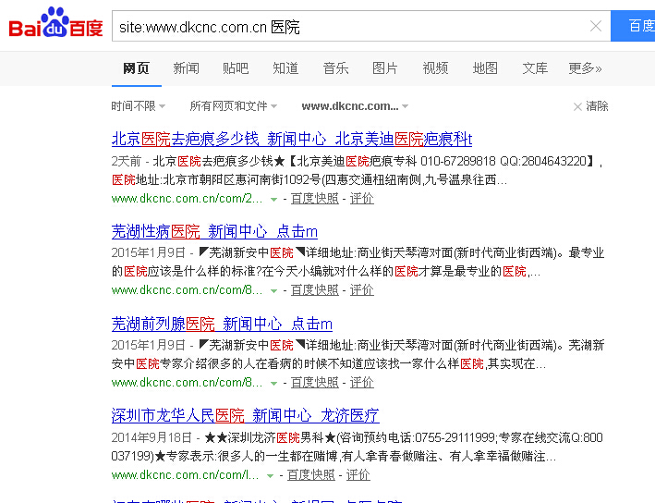Click 清除 to clear the filters
Screen dimensions: 655x503
point(590,106)
